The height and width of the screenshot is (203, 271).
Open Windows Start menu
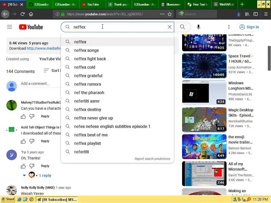8,199
